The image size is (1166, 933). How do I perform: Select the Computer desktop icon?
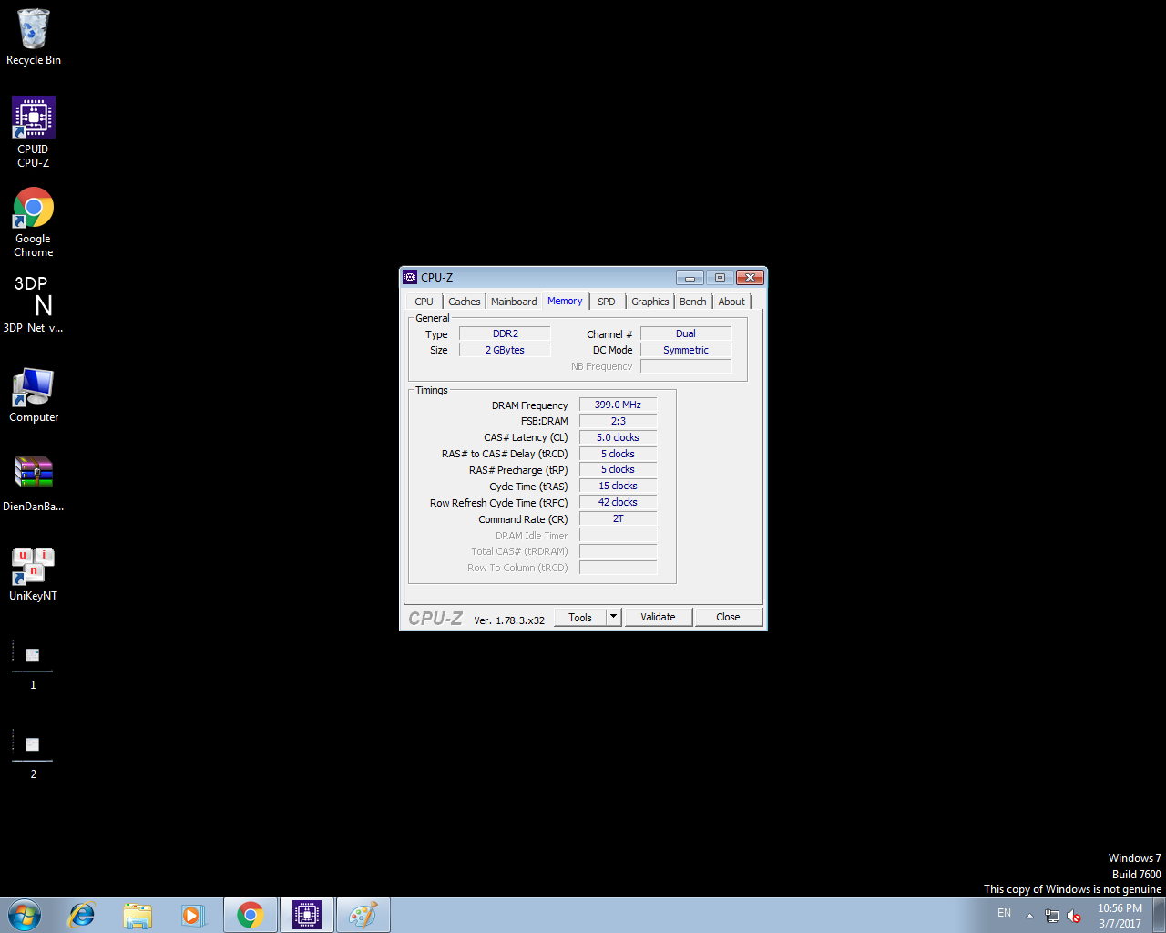[x=34, y=395]
